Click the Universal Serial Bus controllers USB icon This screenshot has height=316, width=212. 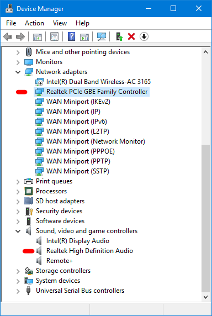point(29,291)
